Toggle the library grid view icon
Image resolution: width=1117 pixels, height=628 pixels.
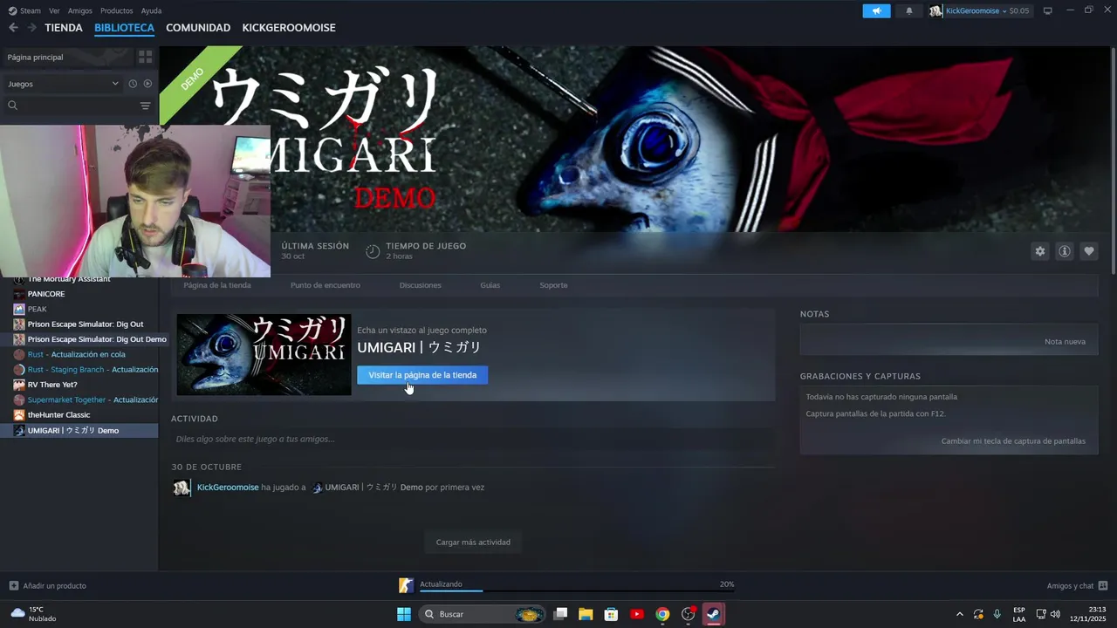click(145, 57)
